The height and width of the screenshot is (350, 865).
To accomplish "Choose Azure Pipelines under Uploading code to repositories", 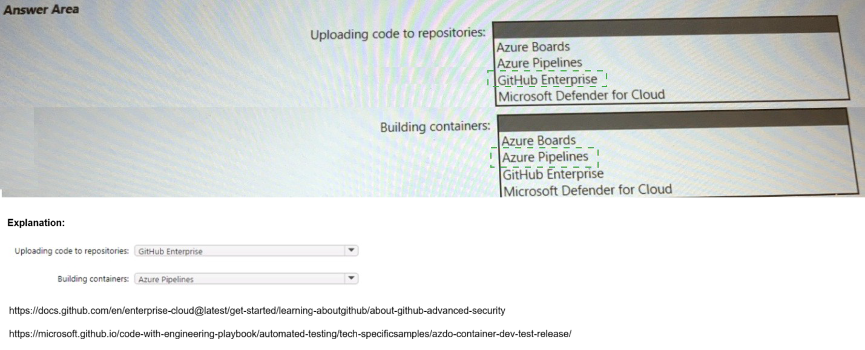I will pyautogui.click(x=539, y=63).
